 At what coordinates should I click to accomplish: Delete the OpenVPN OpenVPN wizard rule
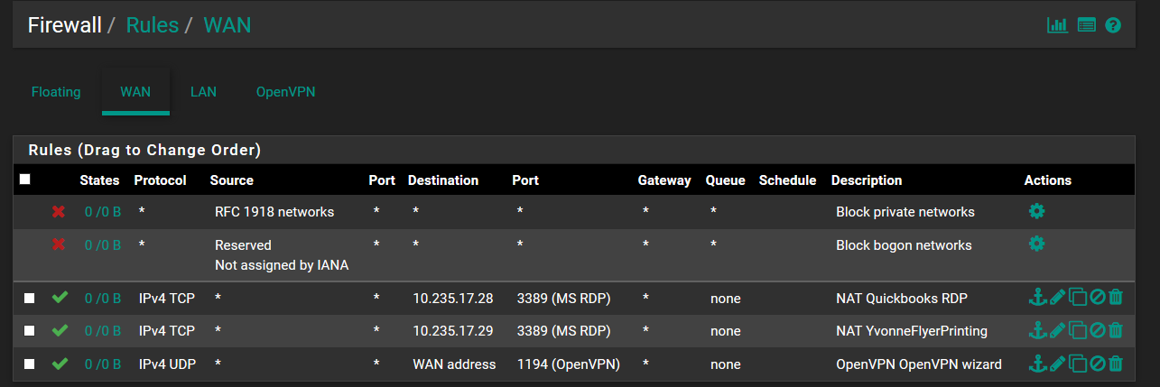click(1116, 364)
